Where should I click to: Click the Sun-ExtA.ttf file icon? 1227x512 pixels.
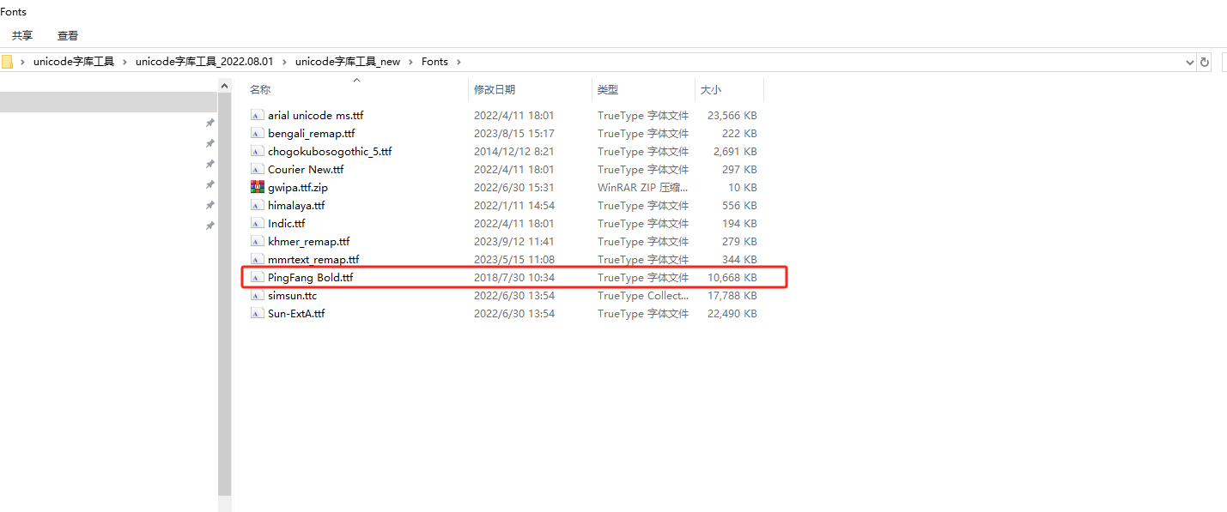(257, 313)
